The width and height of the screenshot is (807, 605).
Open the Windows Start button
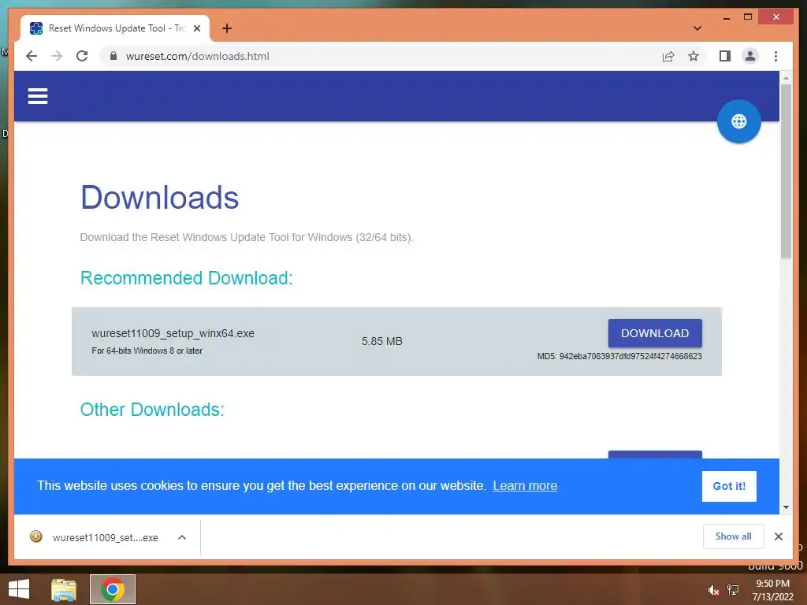click(19, 589)
